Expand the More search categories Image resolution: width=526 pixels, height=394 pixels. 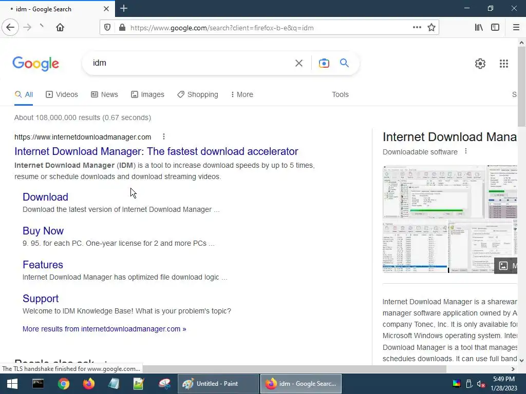[x=242, y=94]
